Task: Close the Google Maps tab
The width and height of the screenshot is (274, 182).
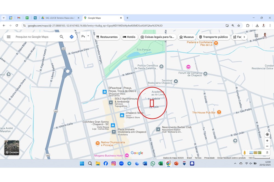Action: [x=121, y=18]
